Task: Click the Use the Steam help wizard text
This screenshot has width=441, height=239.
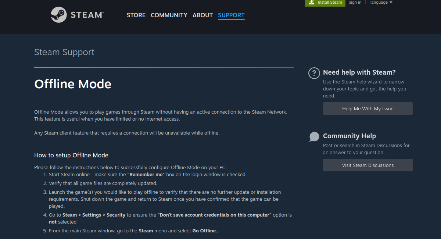Action: click(x=365, y=89)
